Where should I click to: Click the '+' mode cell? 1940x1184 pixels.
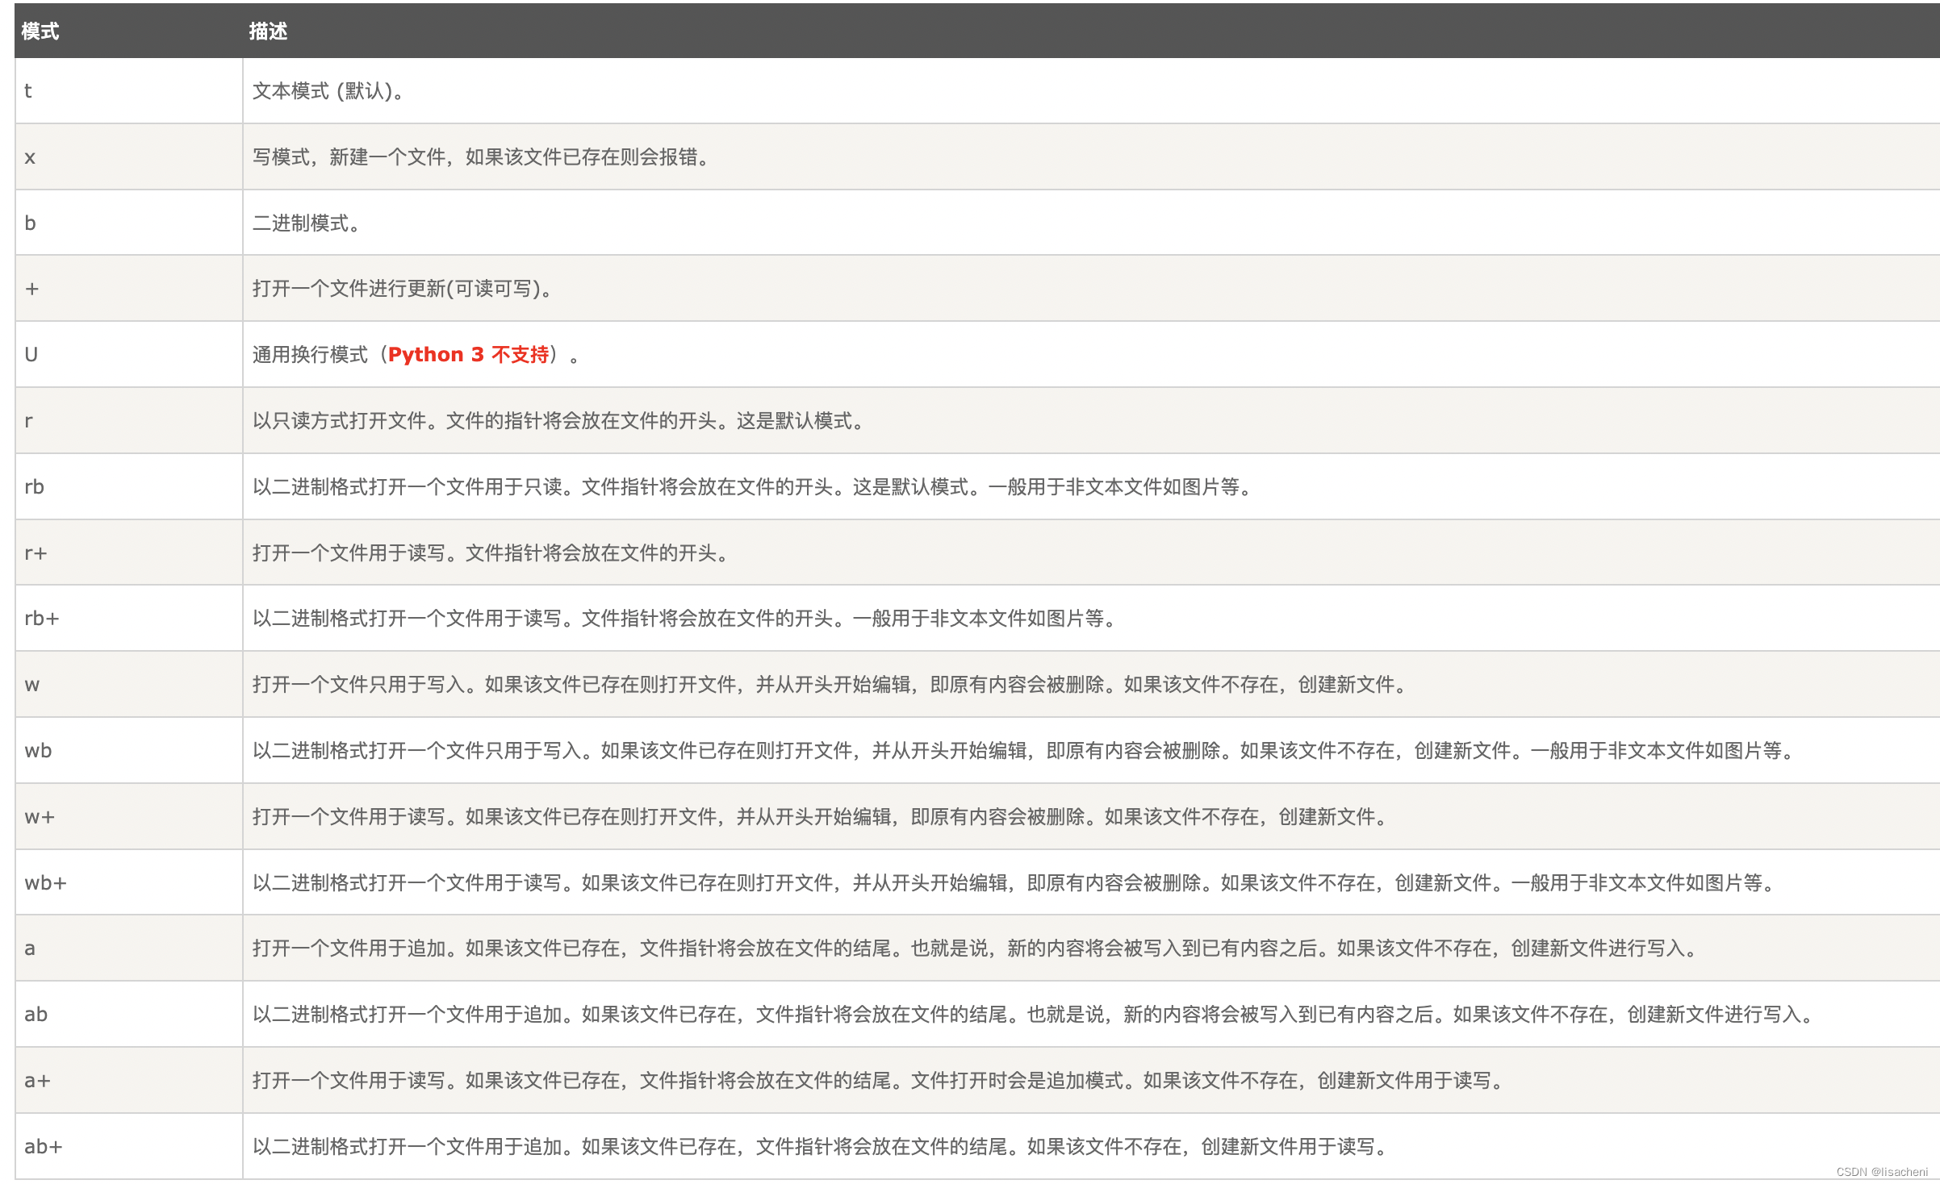tap(32, 289)
